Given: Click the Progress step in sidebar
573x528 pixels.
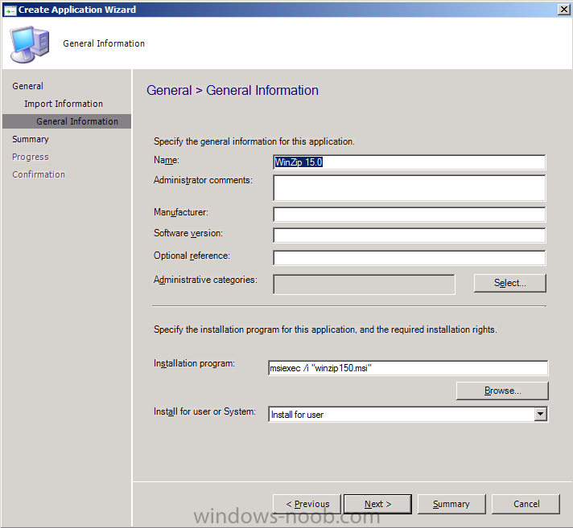Looking at the screenshot, I should click(31, 157).
